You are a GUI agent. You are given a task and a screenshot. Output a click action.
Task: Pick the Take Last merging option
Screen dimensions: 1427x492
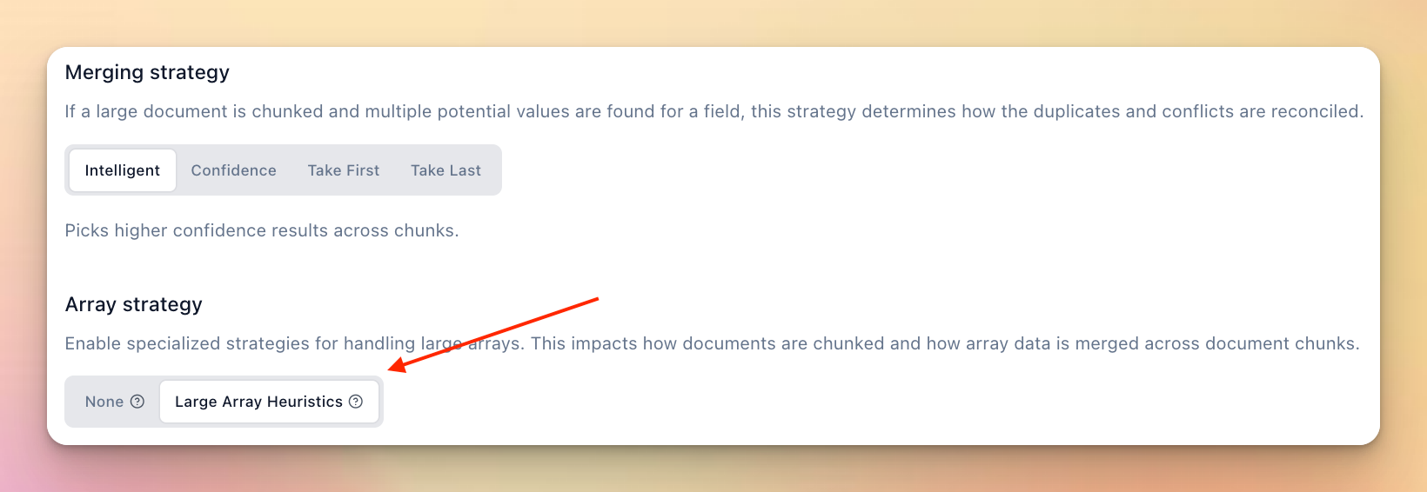[x=446, y=170]
